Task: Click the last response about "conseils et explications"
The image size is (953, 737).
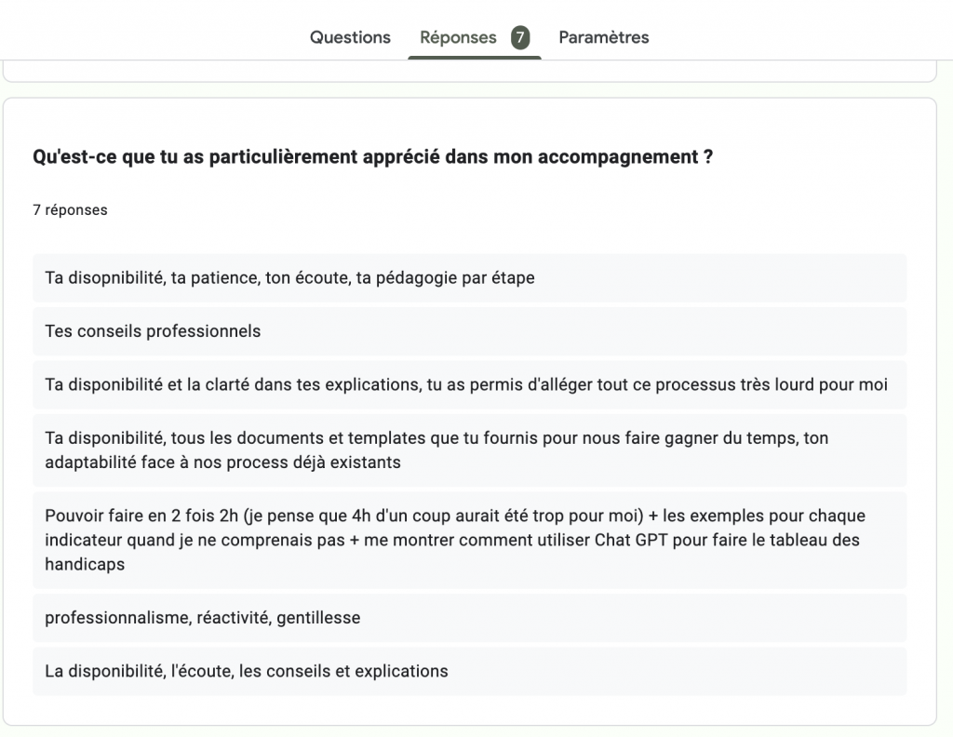Action: (246, 671)
